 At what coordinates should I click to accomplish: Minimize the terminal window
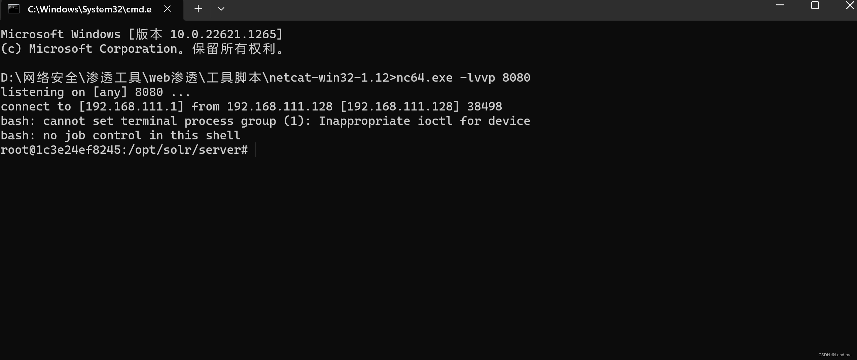point(780,5)
